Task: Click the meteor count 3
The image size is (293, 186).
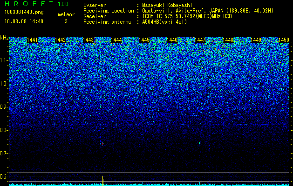Action: tap(66, 21)
